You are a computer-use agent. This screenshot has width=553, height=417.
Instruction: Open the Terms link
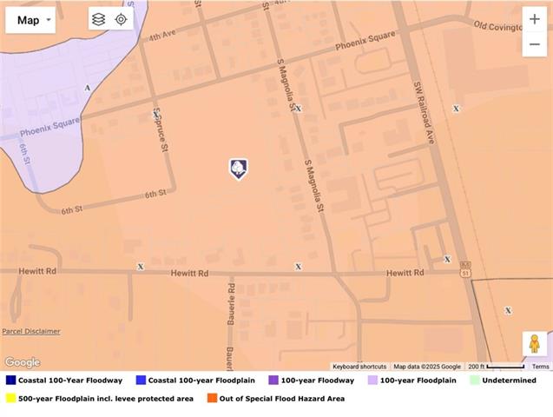coord(540,367)
